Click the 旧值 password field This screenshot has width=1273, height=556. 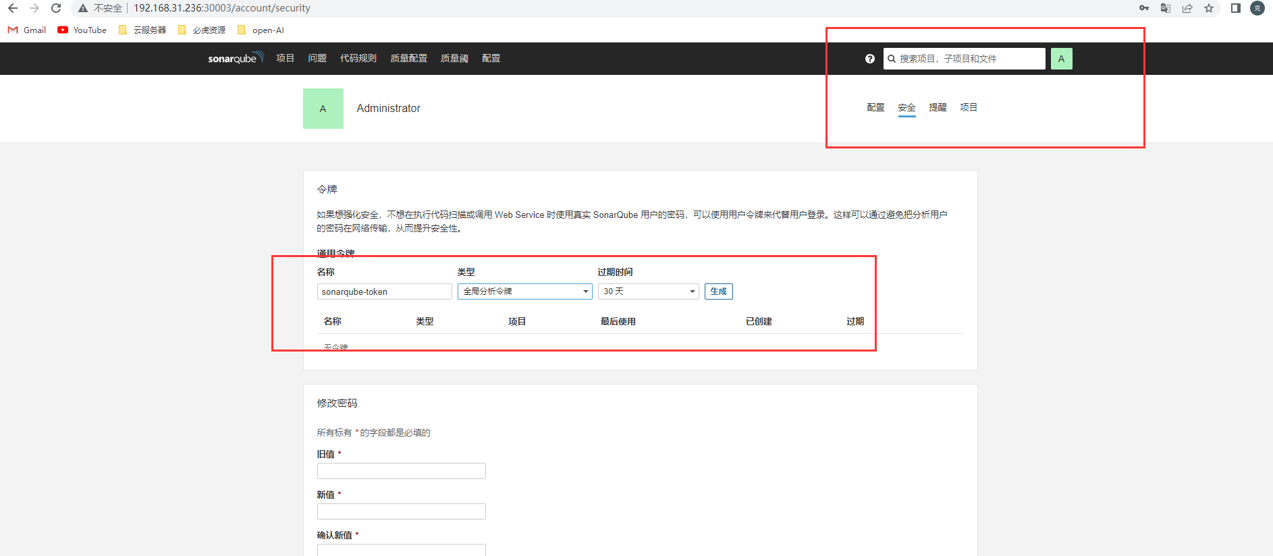(x=402, y=471)
